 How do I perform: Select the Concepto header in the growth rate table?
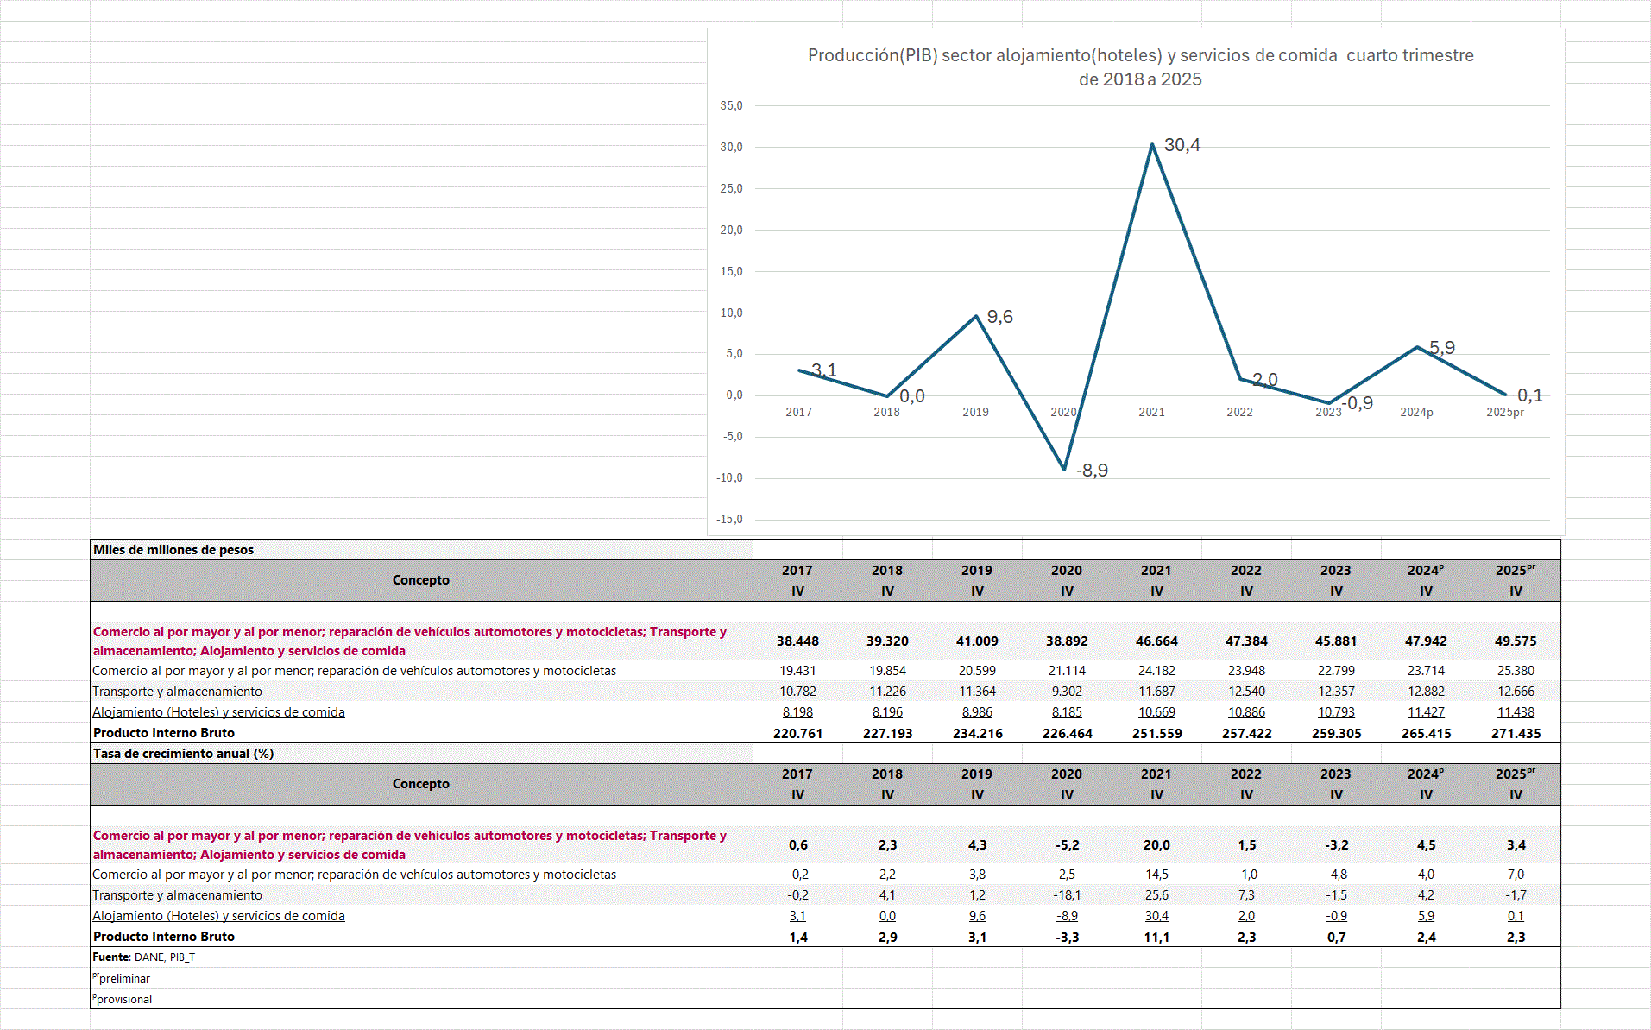421,784
